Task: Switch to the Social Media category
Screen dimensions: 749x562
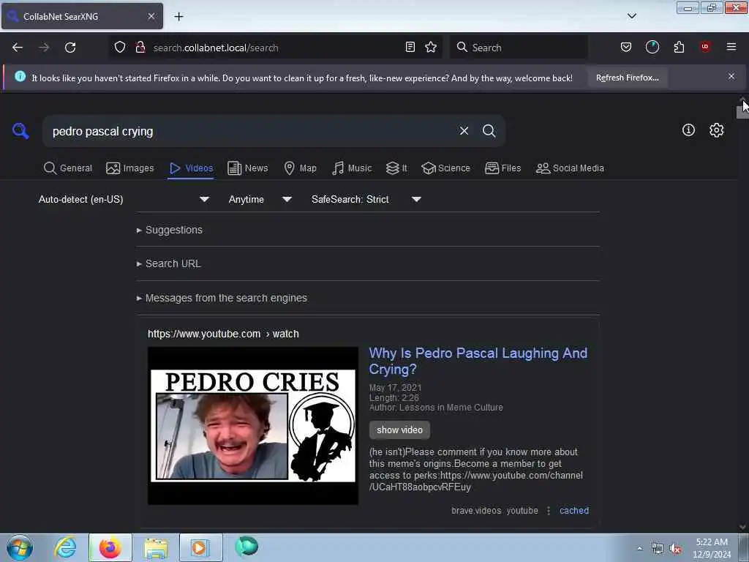Action: 570,168
